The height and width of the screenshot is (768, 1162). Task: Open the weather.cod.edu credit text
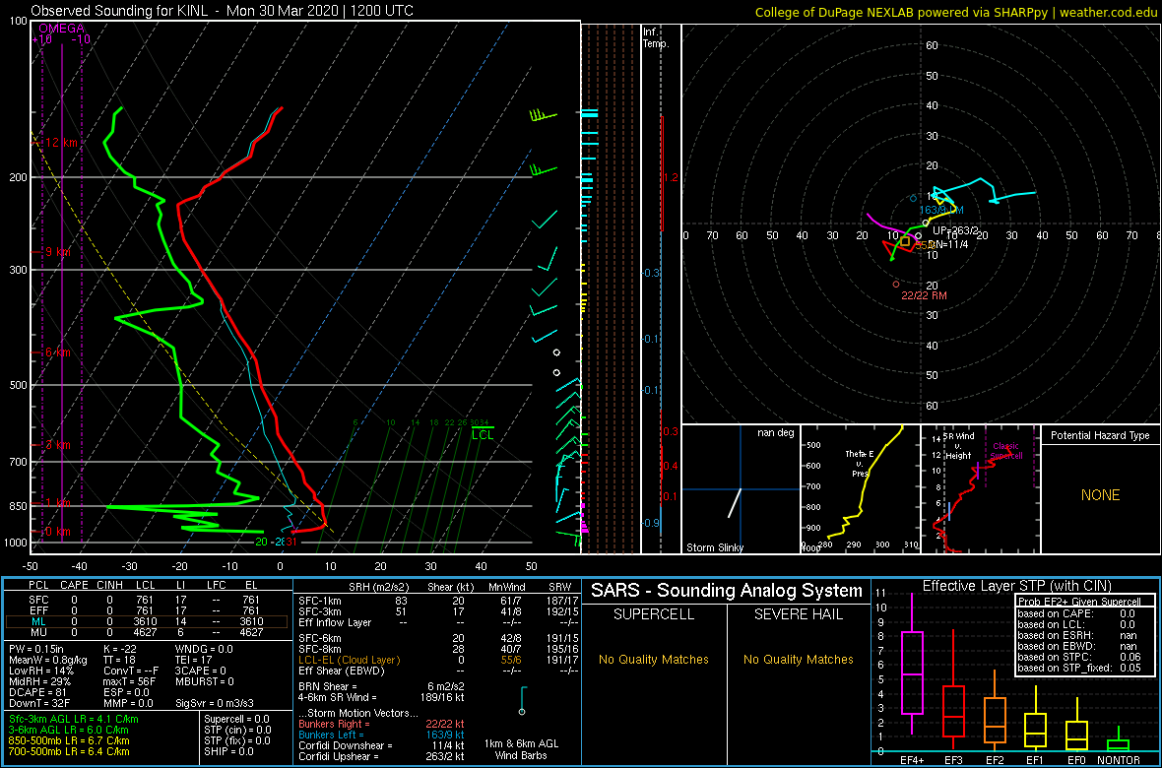[x=1110, y=11]
